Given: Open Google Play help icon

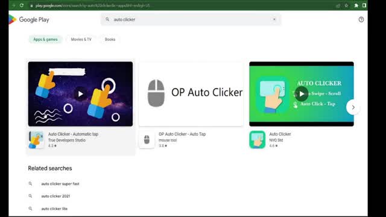Looking at the screenshot, I should coord(361,19).
